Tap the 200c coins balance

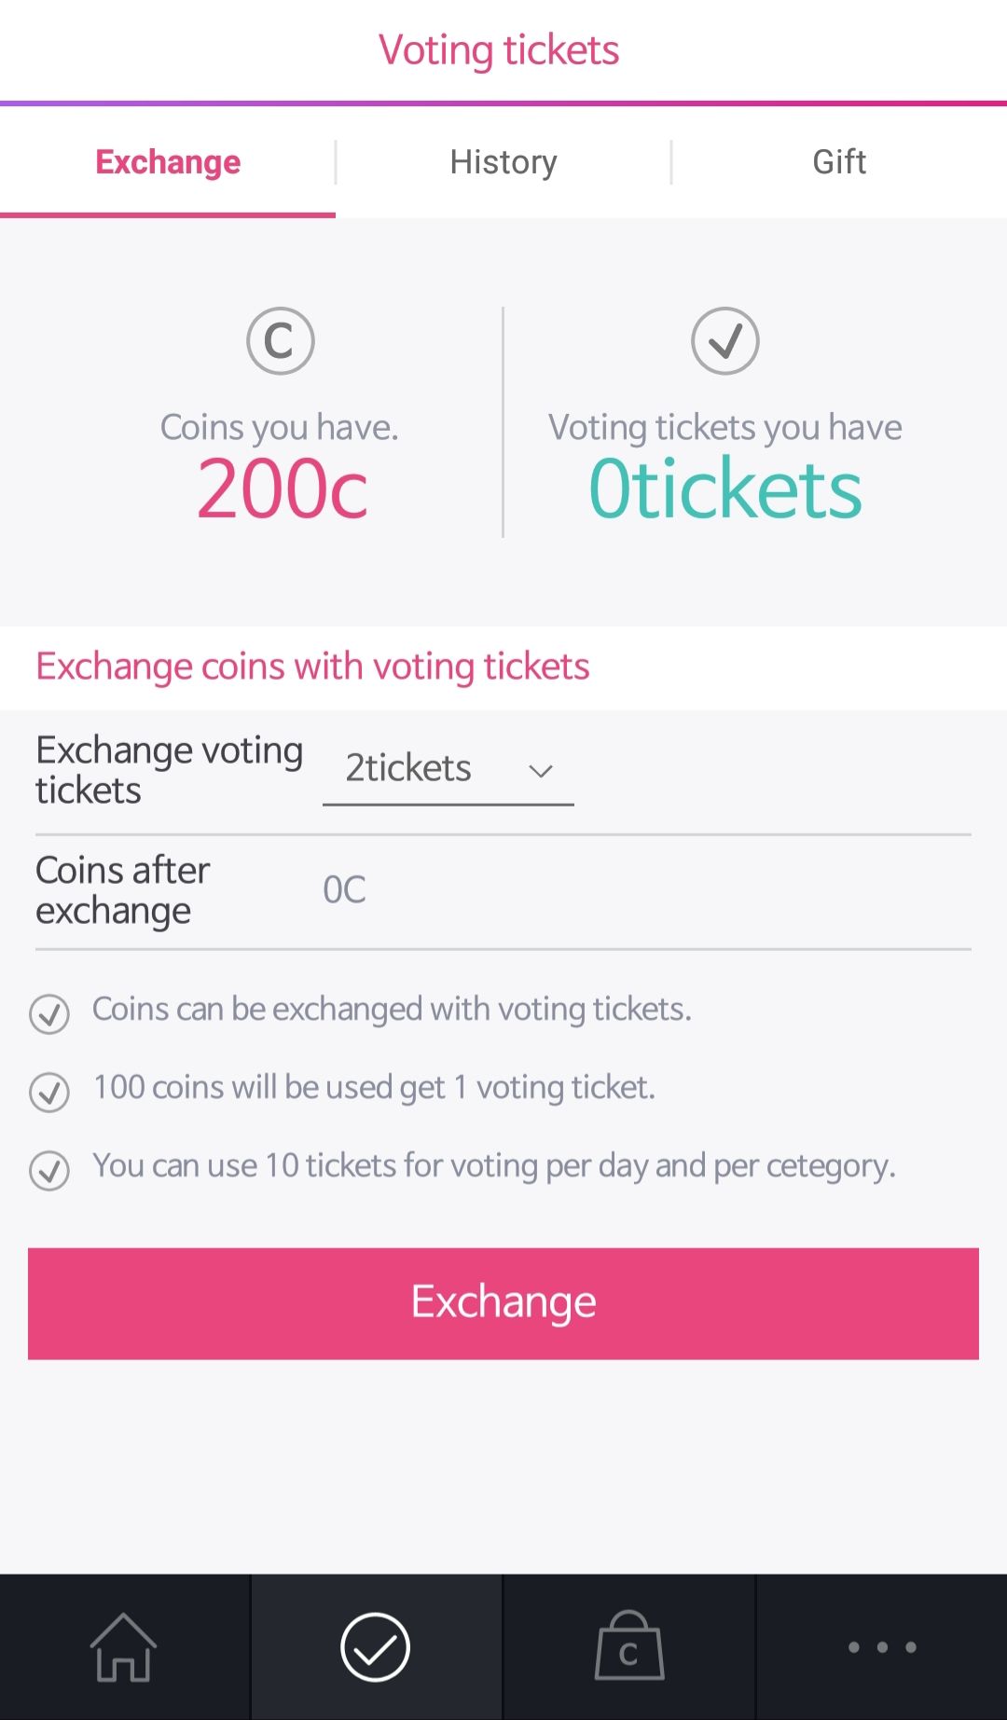pos(283,489)
